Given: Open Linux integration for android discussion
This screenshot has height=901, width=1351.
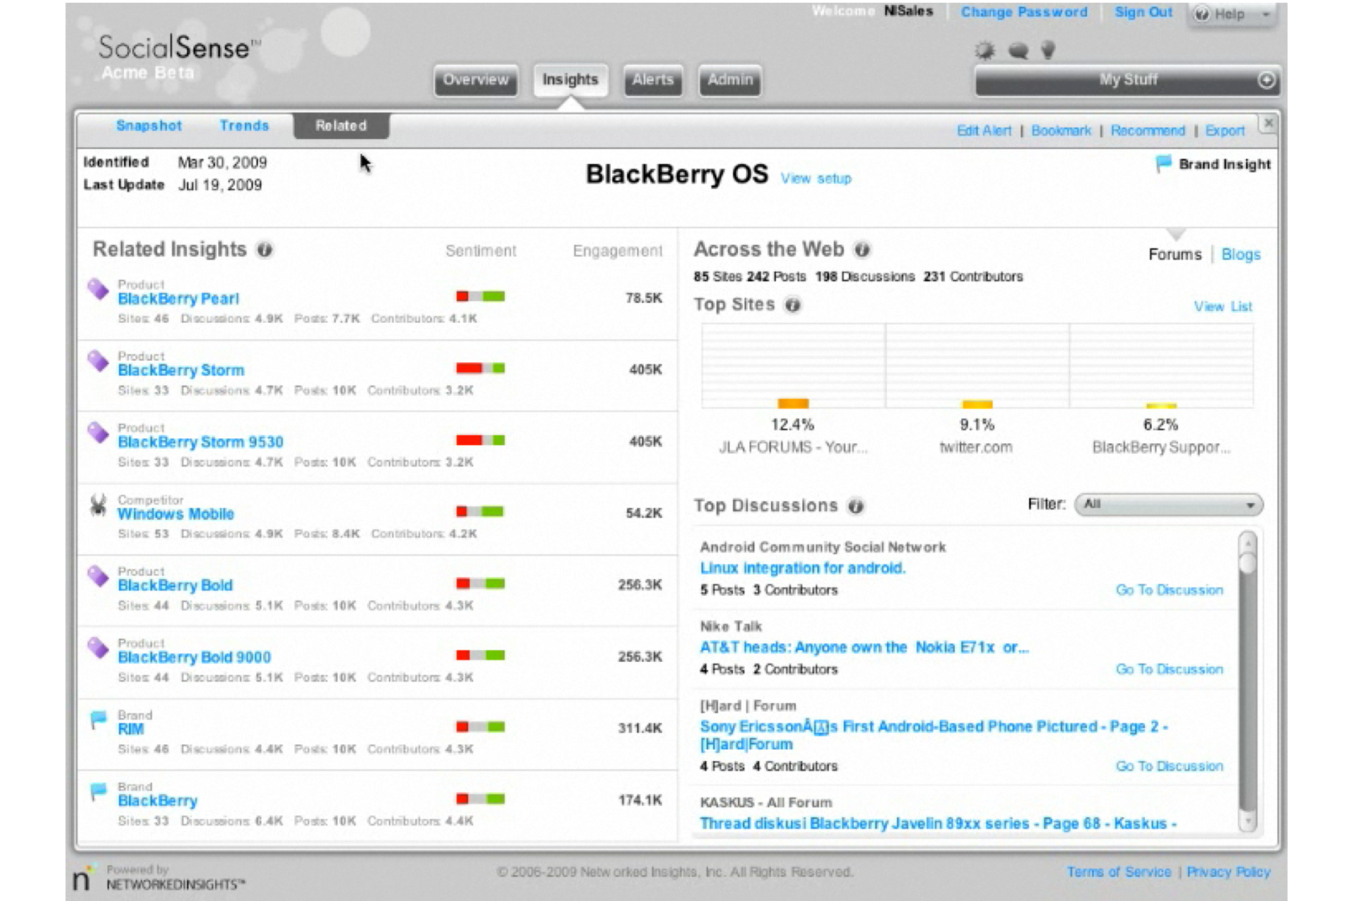Looking at the screenshot, I should [x=803, y=568].
